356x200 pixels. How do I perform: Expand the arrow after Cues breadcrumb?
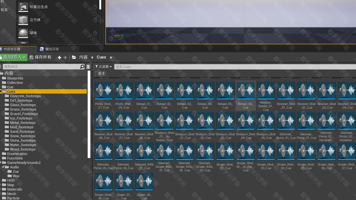tap(111, 57)
